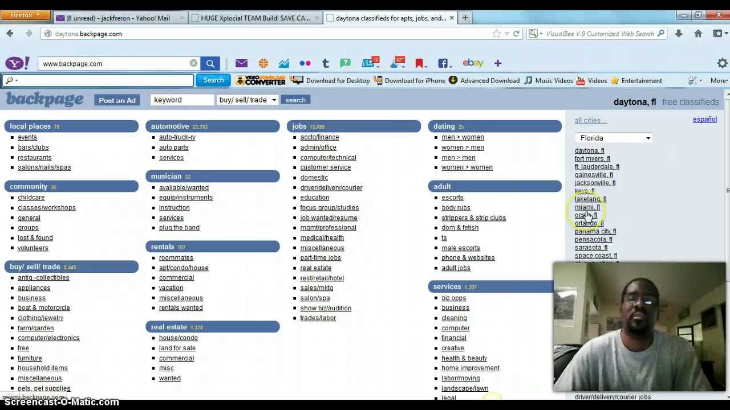Open the biz opps services link
This screenshot has height=410, width=730.
pos(453,298)
